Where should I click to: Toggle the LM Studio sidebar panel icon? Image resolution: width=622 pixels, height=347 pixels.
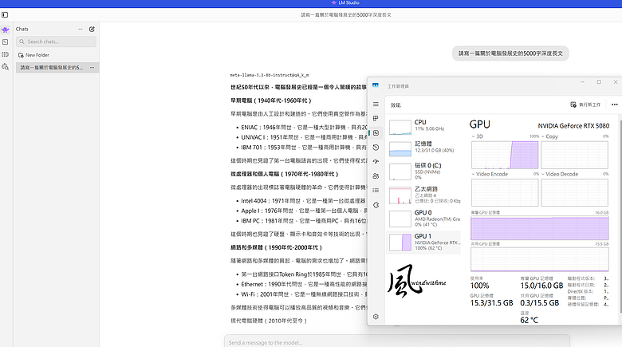point(5,14)
